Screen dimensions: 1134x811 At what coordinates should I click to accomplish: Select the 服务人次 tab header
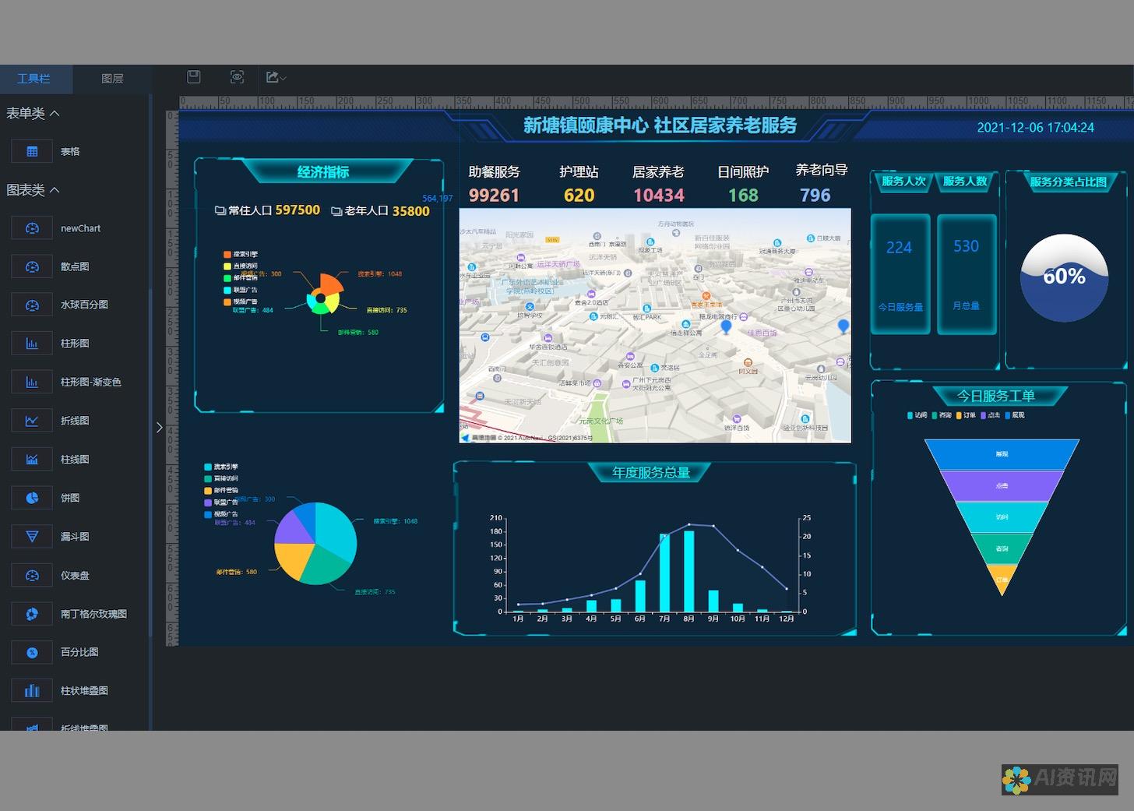point(903,182)
